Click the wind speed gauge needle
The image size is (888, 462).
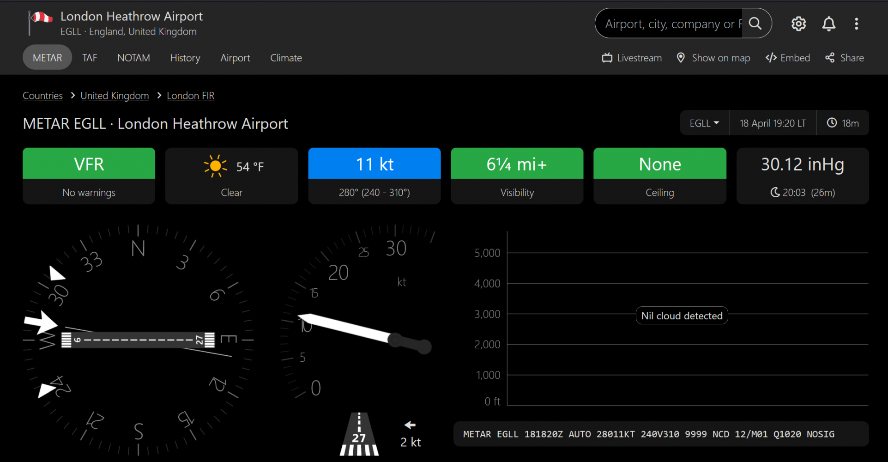pos(365,330)
